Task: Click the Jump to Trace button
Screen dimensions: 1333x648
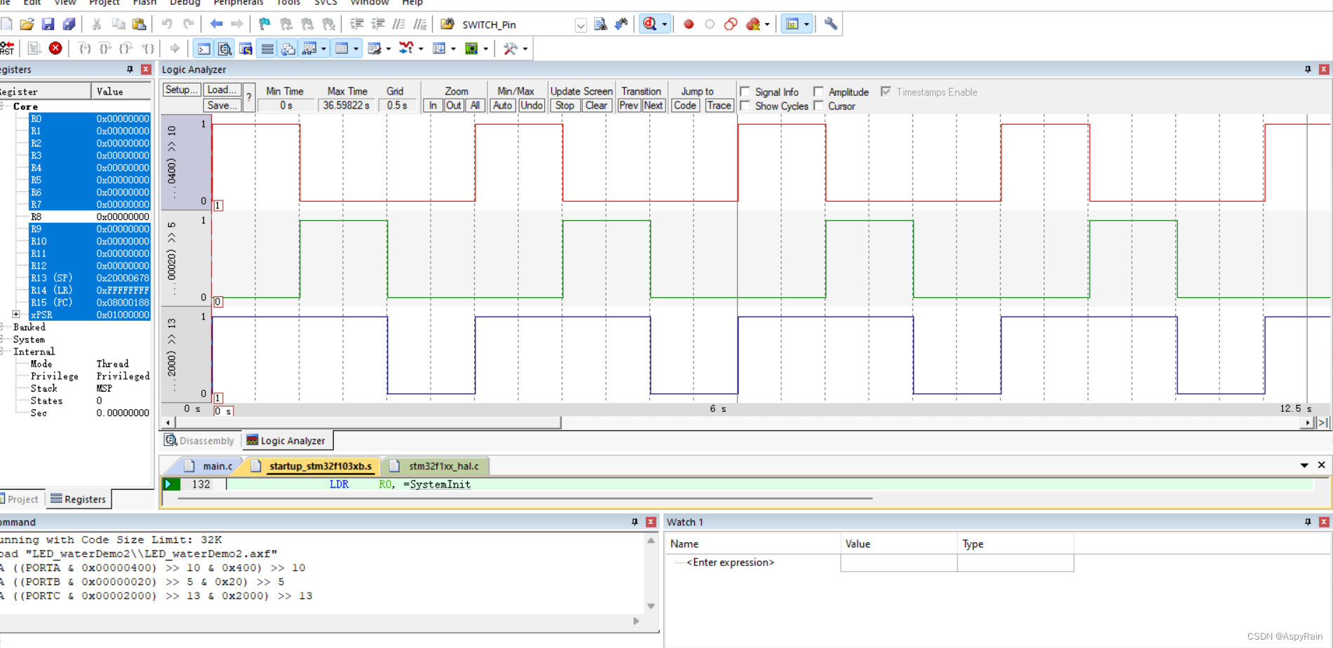Action: click(x=719, y=105)
